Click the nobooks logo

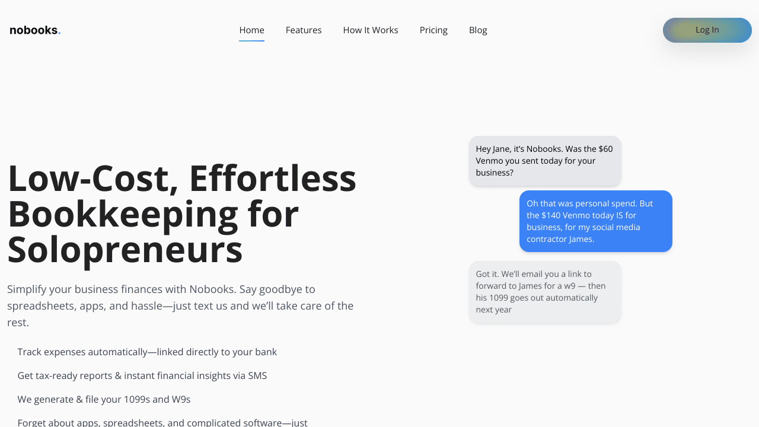pyautogui.click(x=34, y=30)
